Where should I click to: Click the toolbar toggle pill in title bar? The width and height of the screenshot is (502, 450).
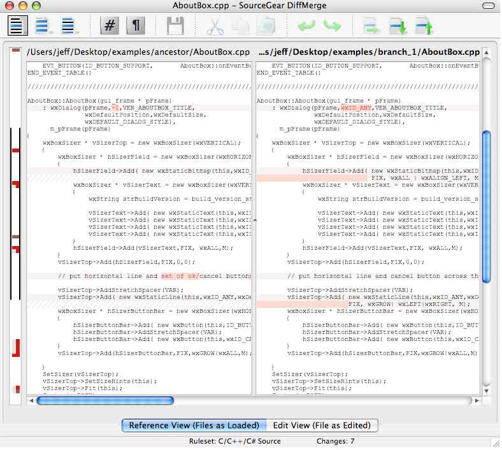488,6
